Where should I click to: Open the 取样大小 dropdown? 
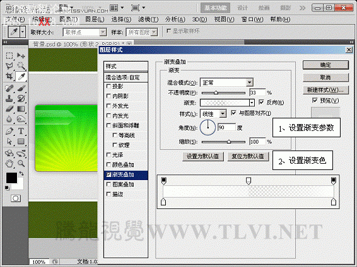coord(103,32)
